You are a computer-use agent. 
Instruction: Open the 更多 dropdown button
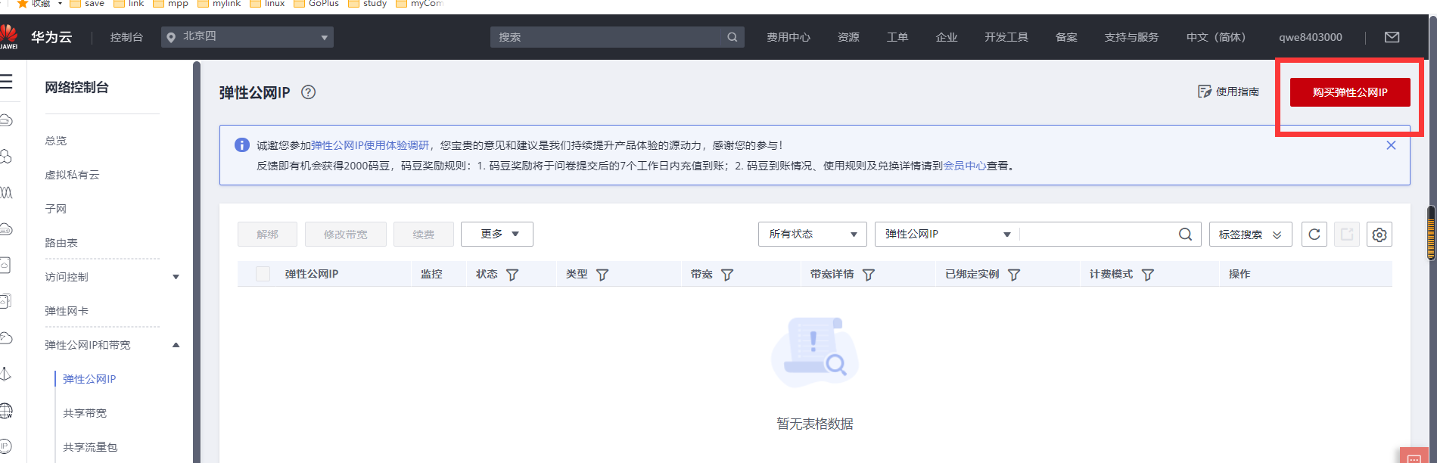(497, 234)
